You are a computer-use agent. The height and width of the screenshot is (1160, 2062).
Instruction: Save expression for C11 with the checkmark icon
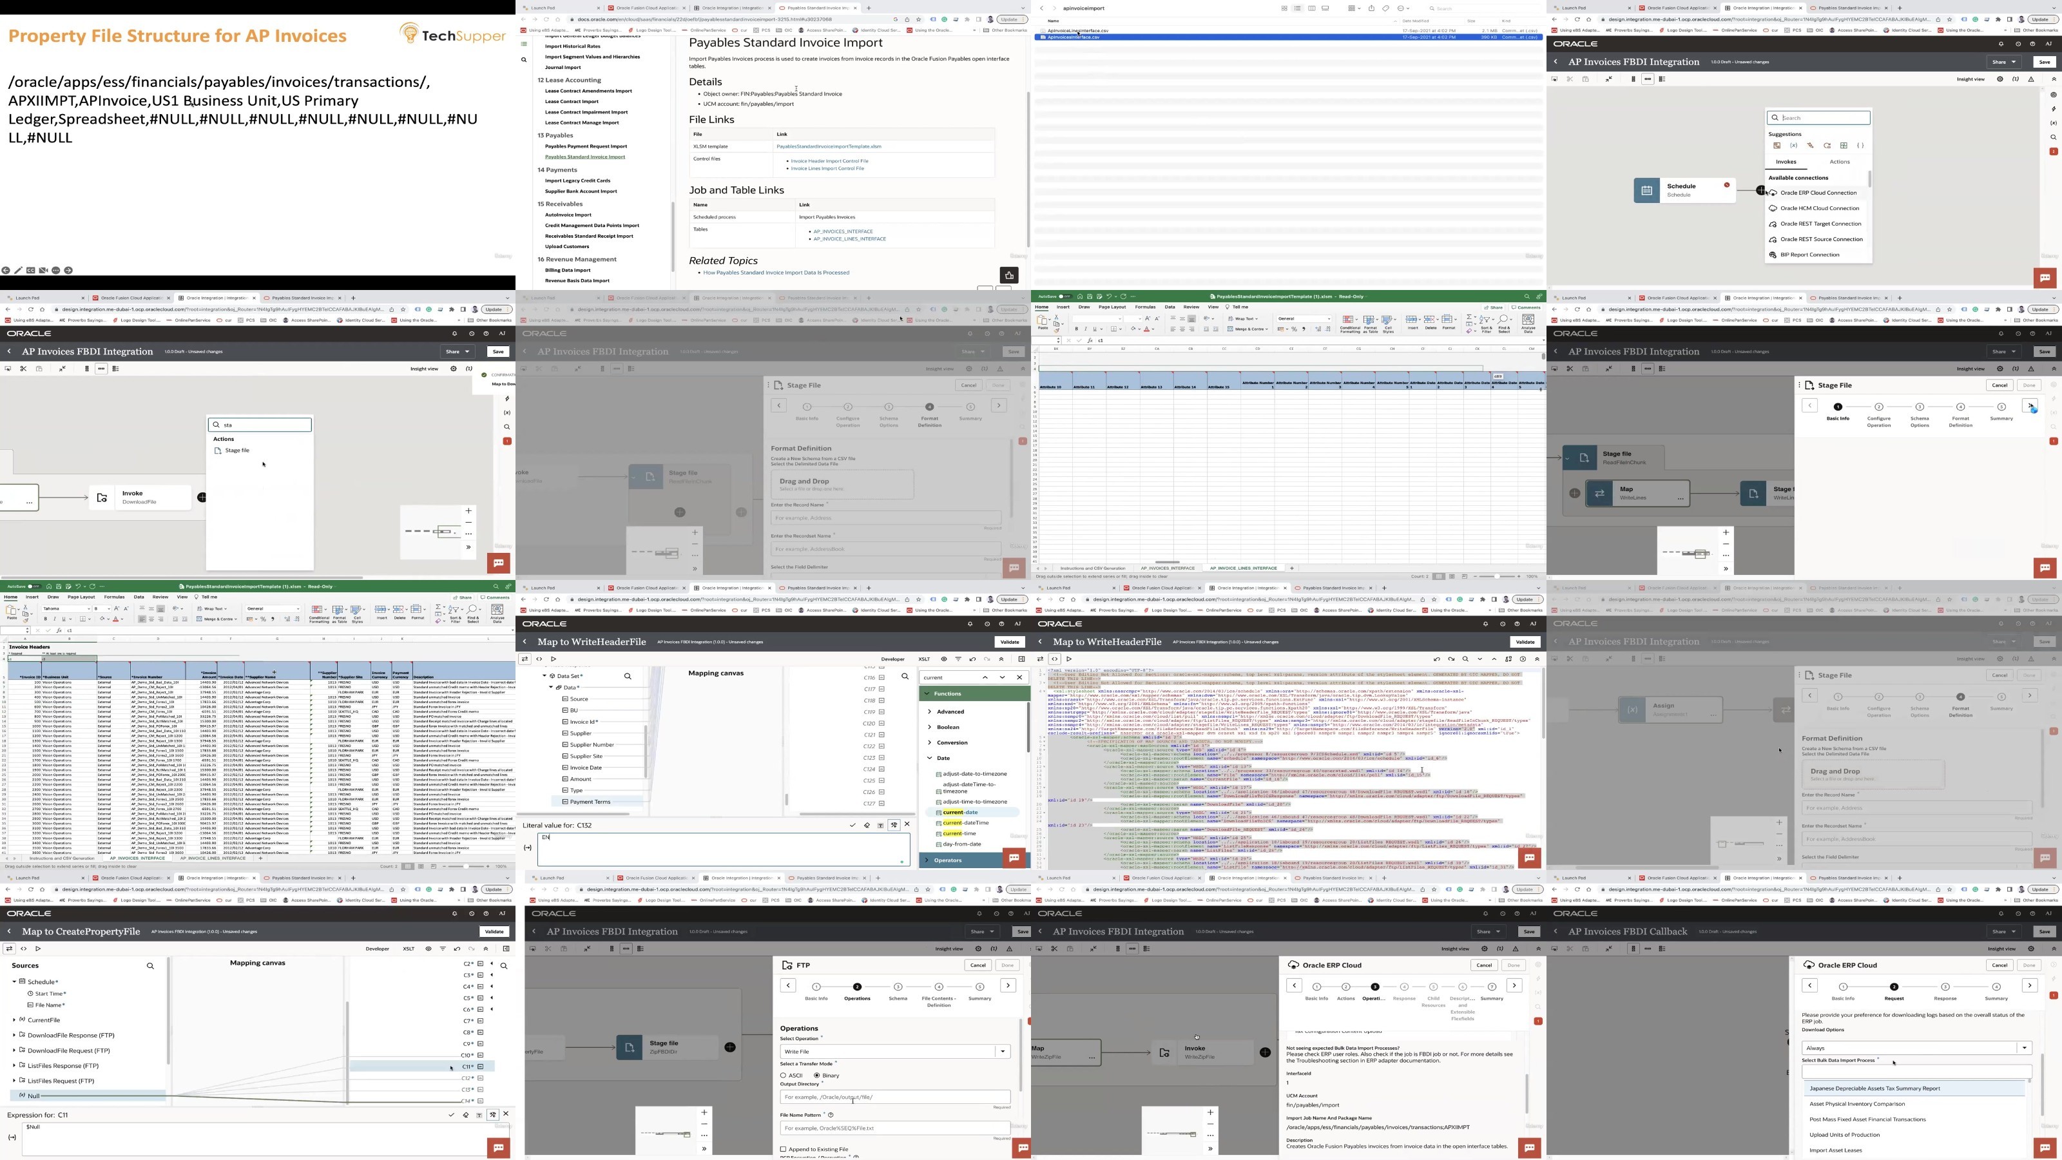pyautogui.click(x=452, y=1114)
